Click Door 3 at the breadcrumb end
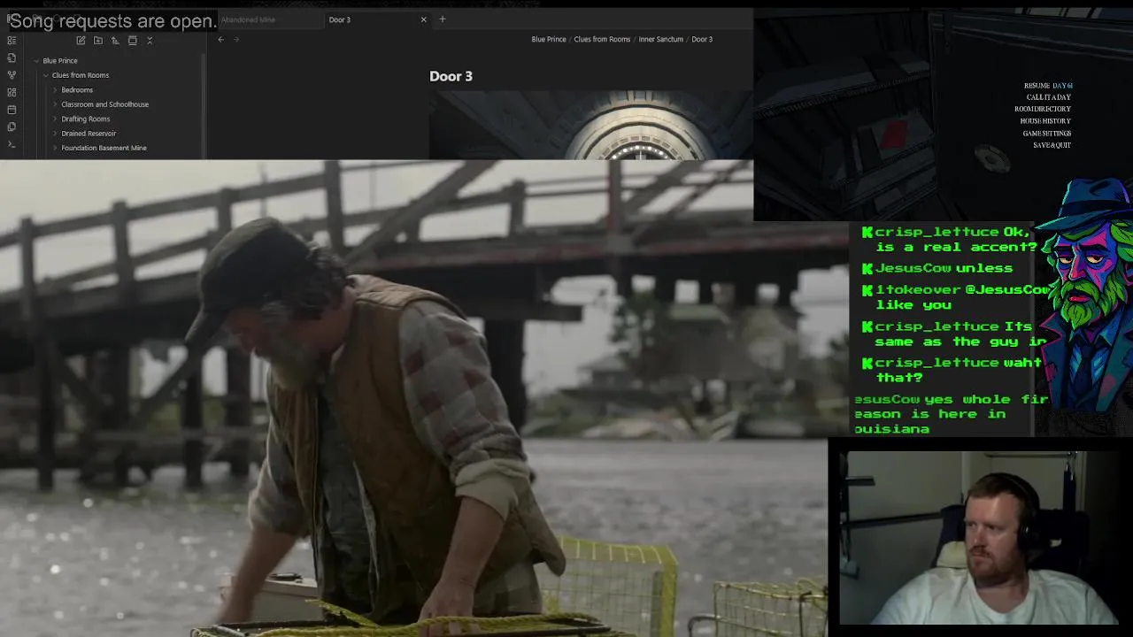Viewport: 1133px width, 637px height. 702,39
